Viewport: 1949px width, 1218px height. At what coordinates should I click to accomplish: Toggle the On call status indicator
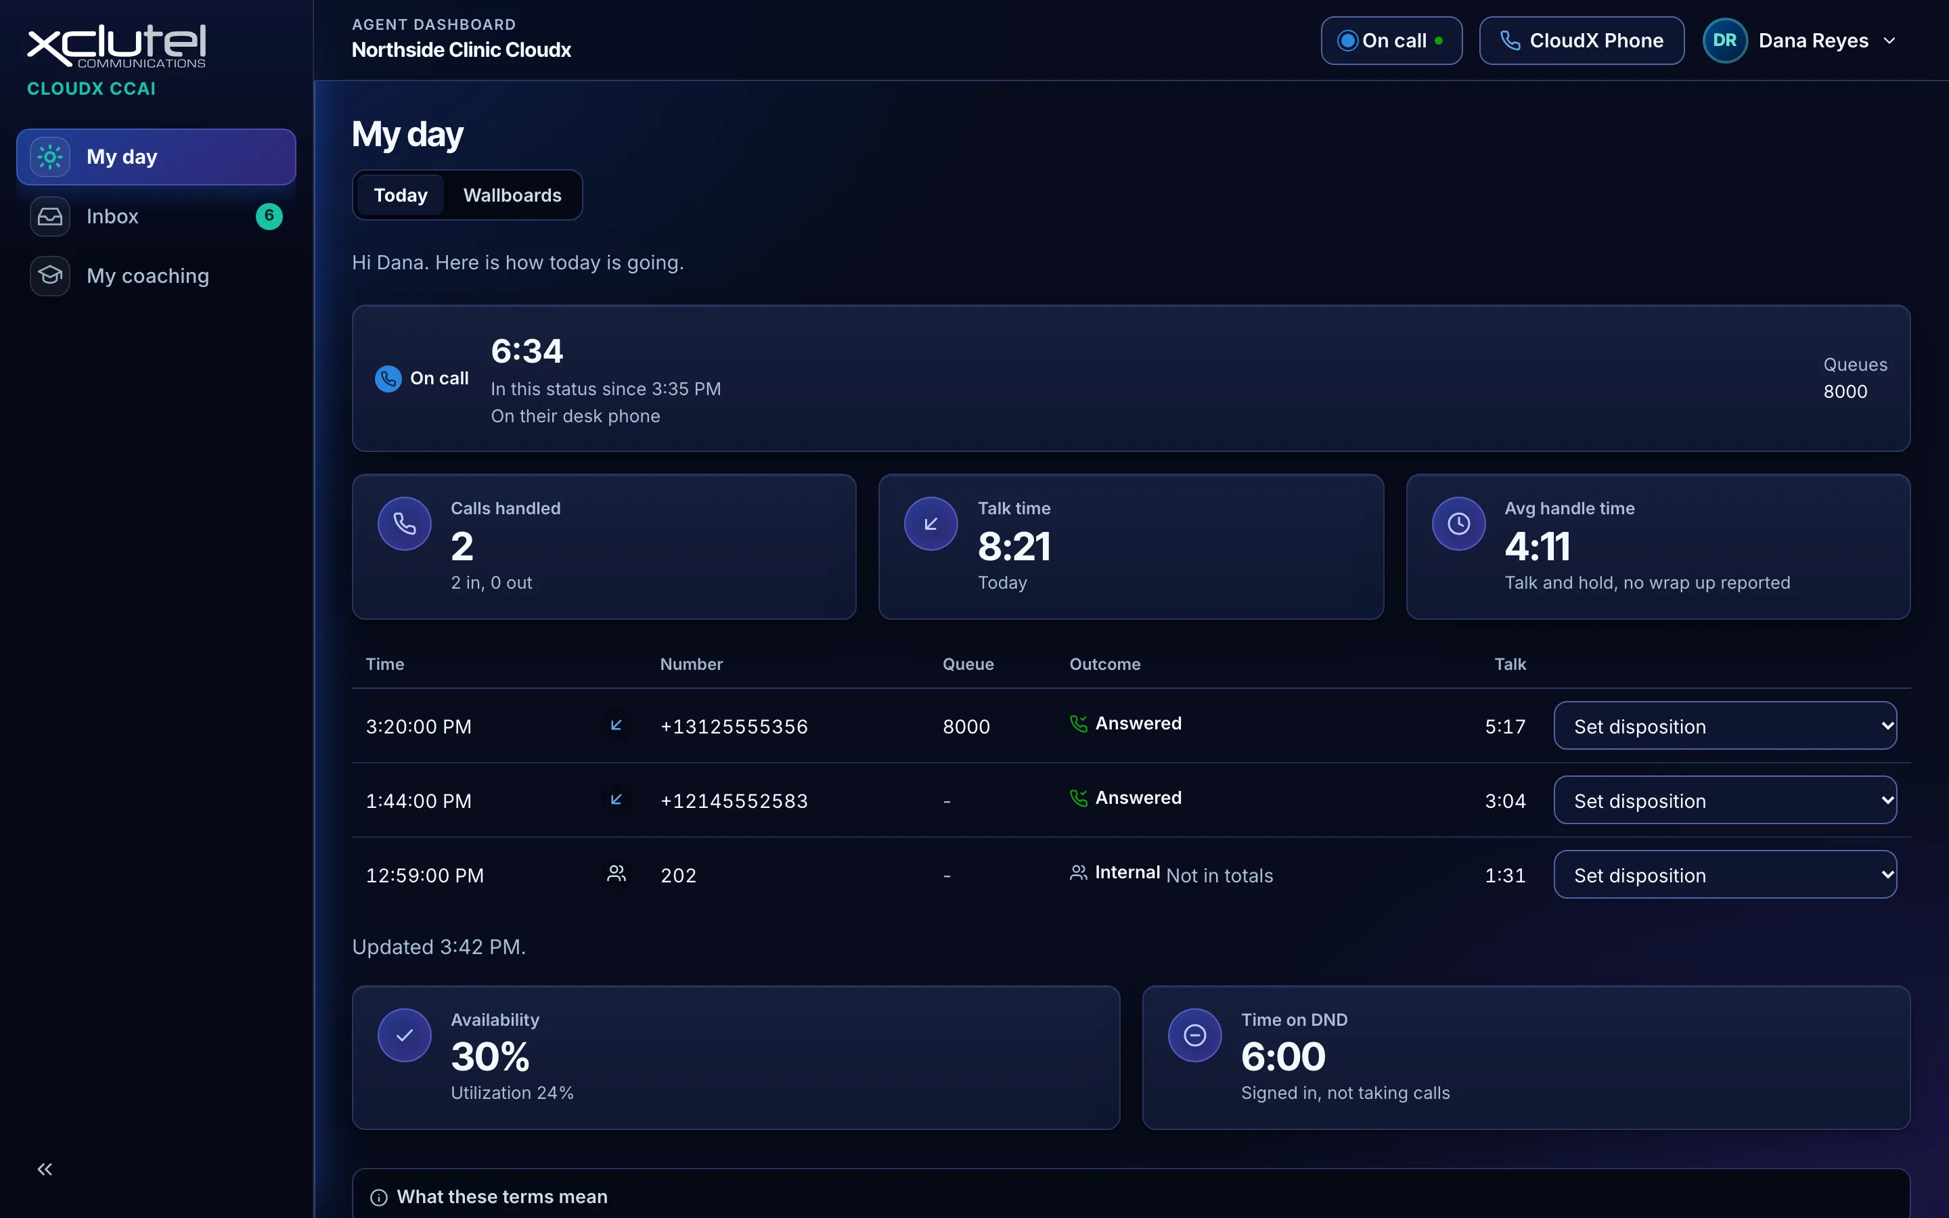(x=1391, y=41)
